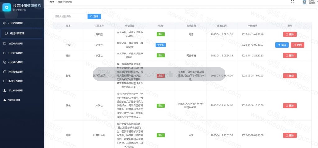Click the 通过 status tag for 计算机协会
Viewport: 318px width, 148px height.
161,135
